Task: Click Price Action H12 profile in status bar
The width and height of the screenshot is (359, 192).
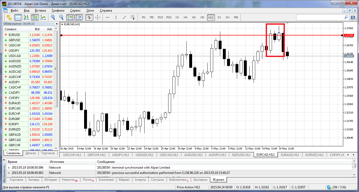Action: (x=188, y=187)
